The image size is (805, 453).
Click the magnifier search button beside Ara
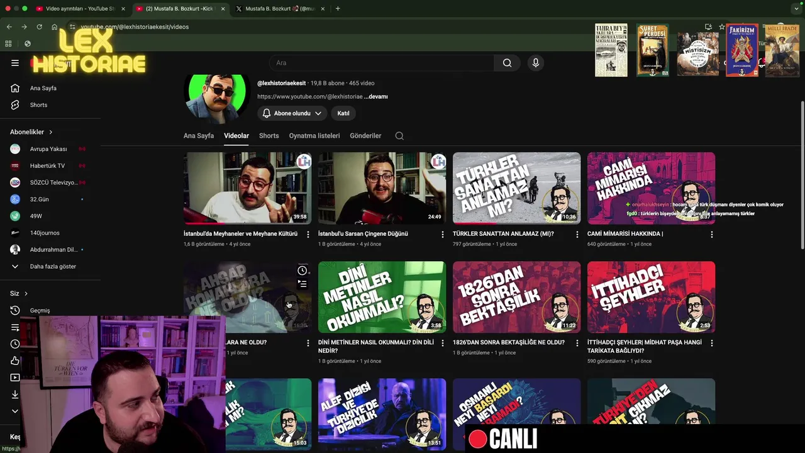tap(507, 63)
